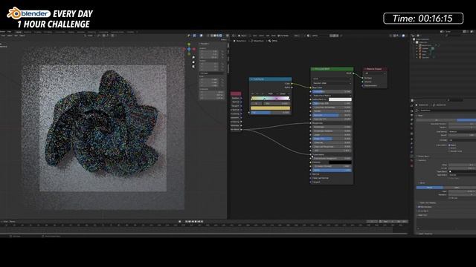Open the green Object Data properties tab

tap(412, 156)
